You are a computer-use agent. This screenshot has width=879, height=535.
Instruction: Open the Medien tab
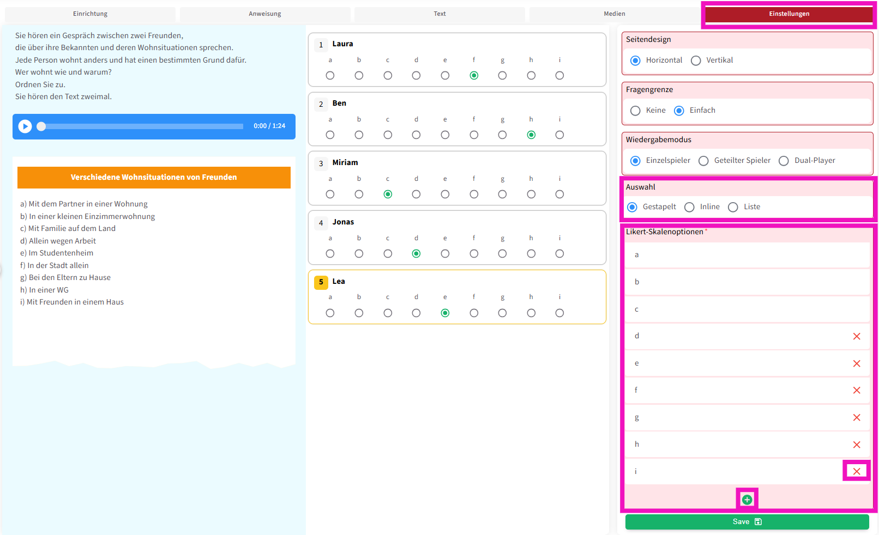(614, 14)
